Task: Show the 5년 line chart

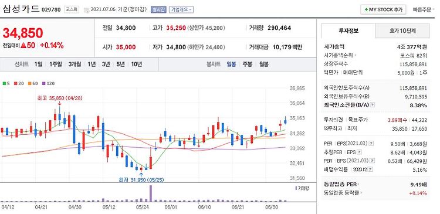Action: pyautogui.click(x=120, y=64)
